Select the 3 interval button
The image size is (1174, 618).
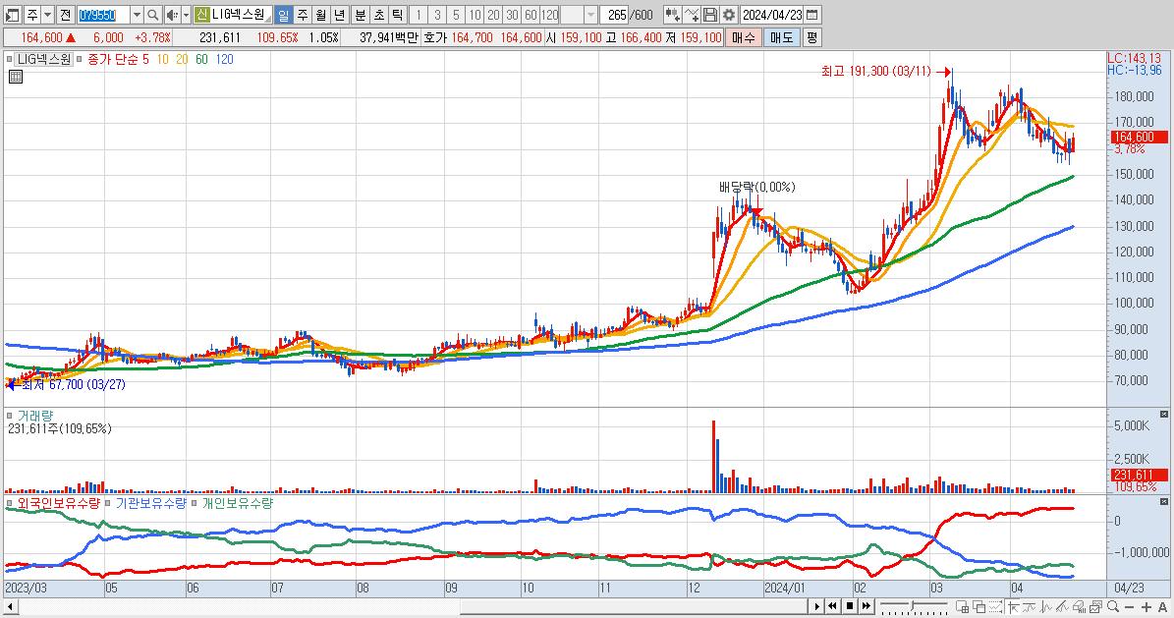[437, 15]
